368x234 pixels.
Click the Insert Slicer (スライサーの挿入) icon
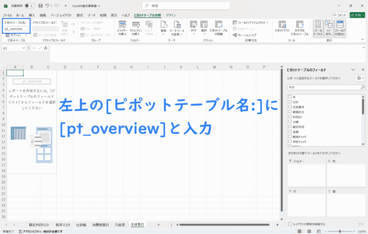click(122, 25)
